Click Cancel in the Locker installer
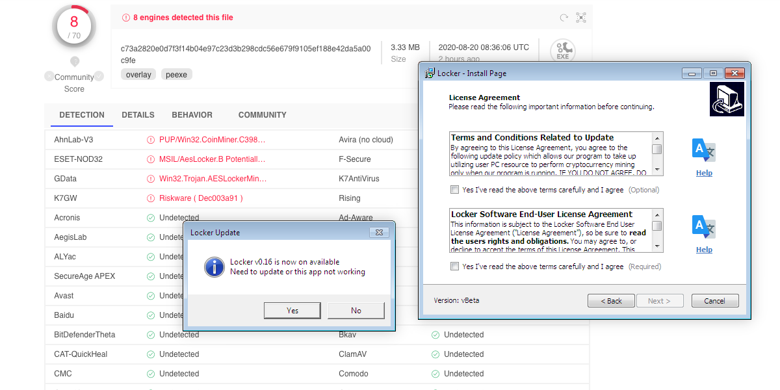The width and height of the screenshot is (780, 390). [715, 301]
